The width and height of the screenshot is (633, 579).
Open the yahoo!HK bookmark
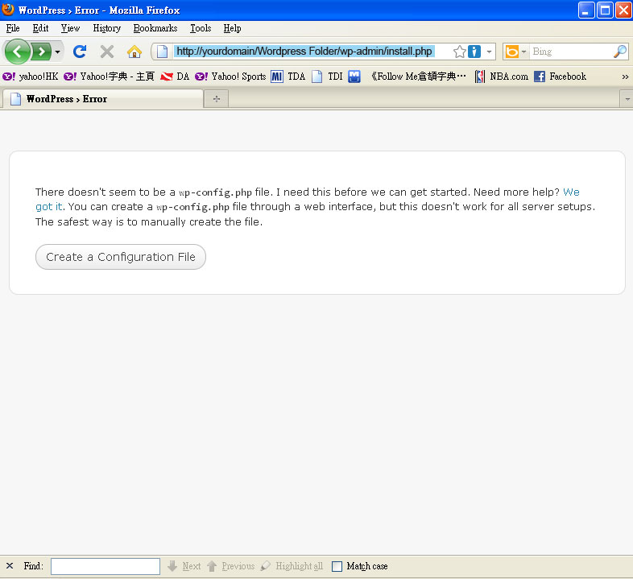point(31,77)
